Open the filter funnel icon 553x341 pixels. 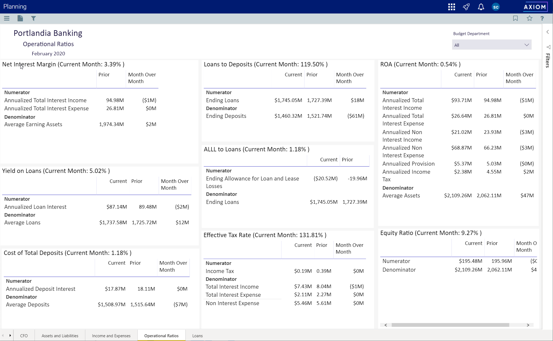pos(33,18)
